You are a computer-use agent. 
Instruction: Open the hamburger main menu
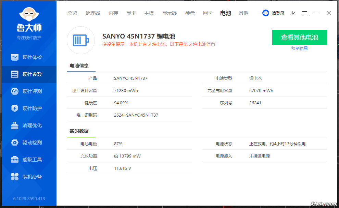pyautogui.click(x=305, y=13)
